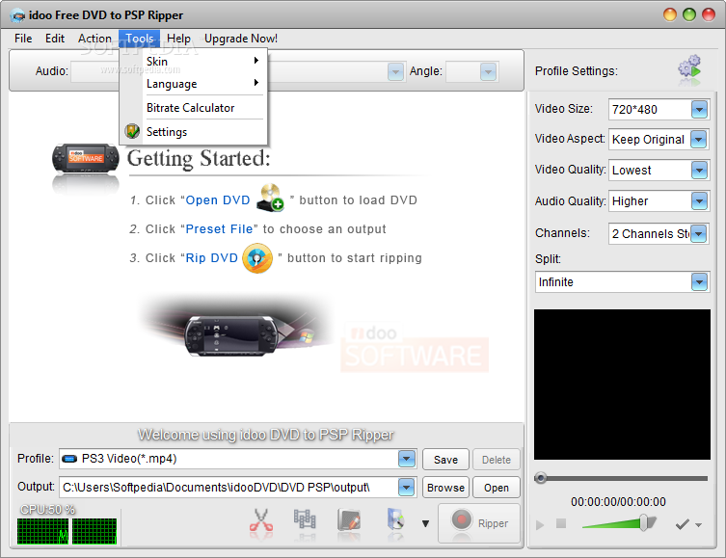
Task: Start ripping with the Ripper button
Action: click(x=479, y=522)
